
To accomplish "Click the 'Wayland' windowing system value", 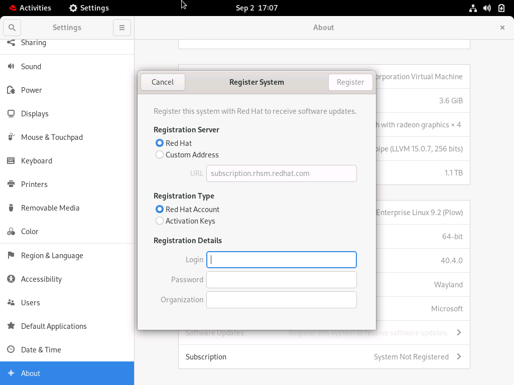I will [x=448, y=285].
